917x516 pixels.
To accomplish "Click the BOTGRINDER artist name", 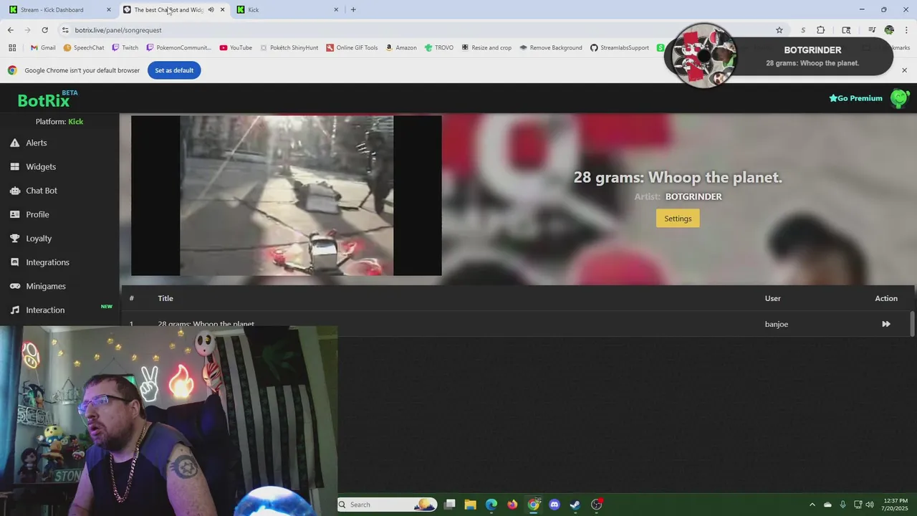I will [x=693, y=196].
